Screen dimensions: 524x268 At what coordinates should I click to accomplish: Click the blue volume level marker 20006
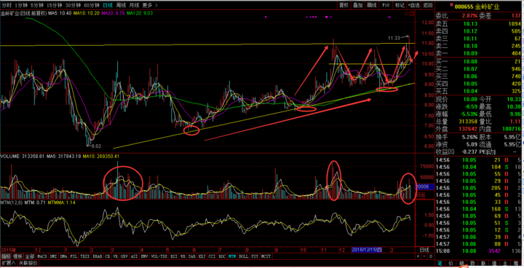click(x=424, y=186)
